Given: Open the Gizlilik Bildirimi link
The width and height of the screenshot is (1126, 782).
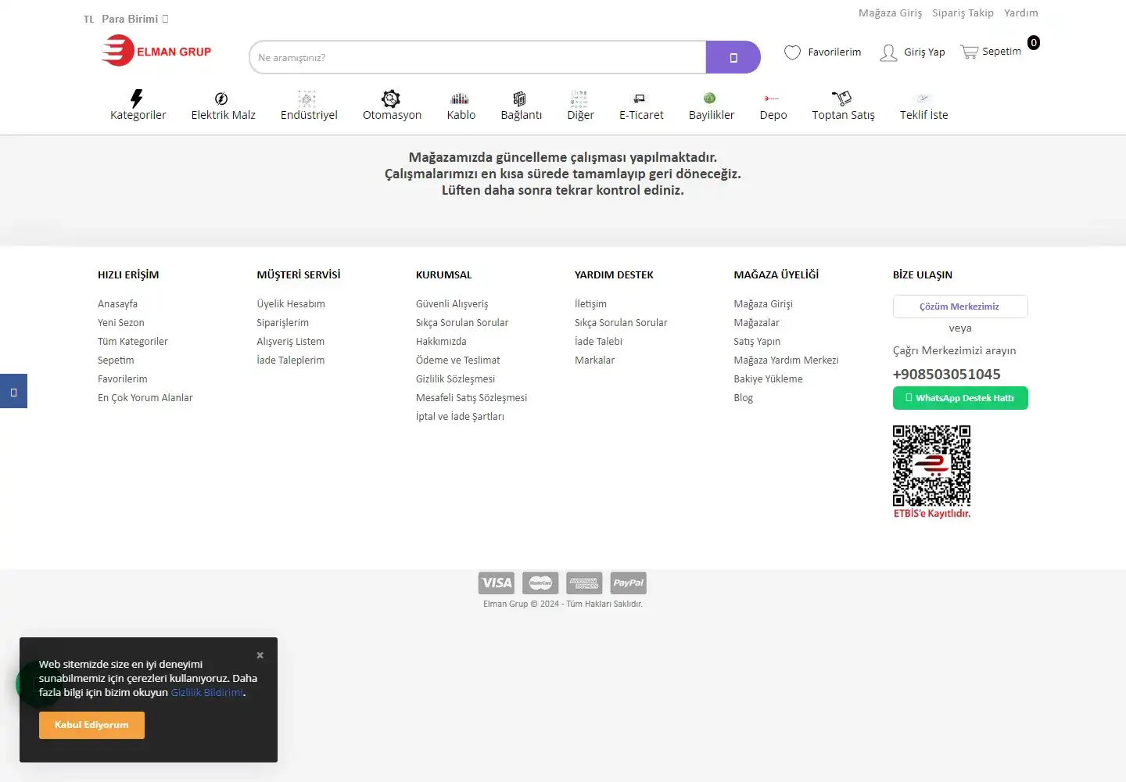Looking at the screenshot, I should click(207, 692).
